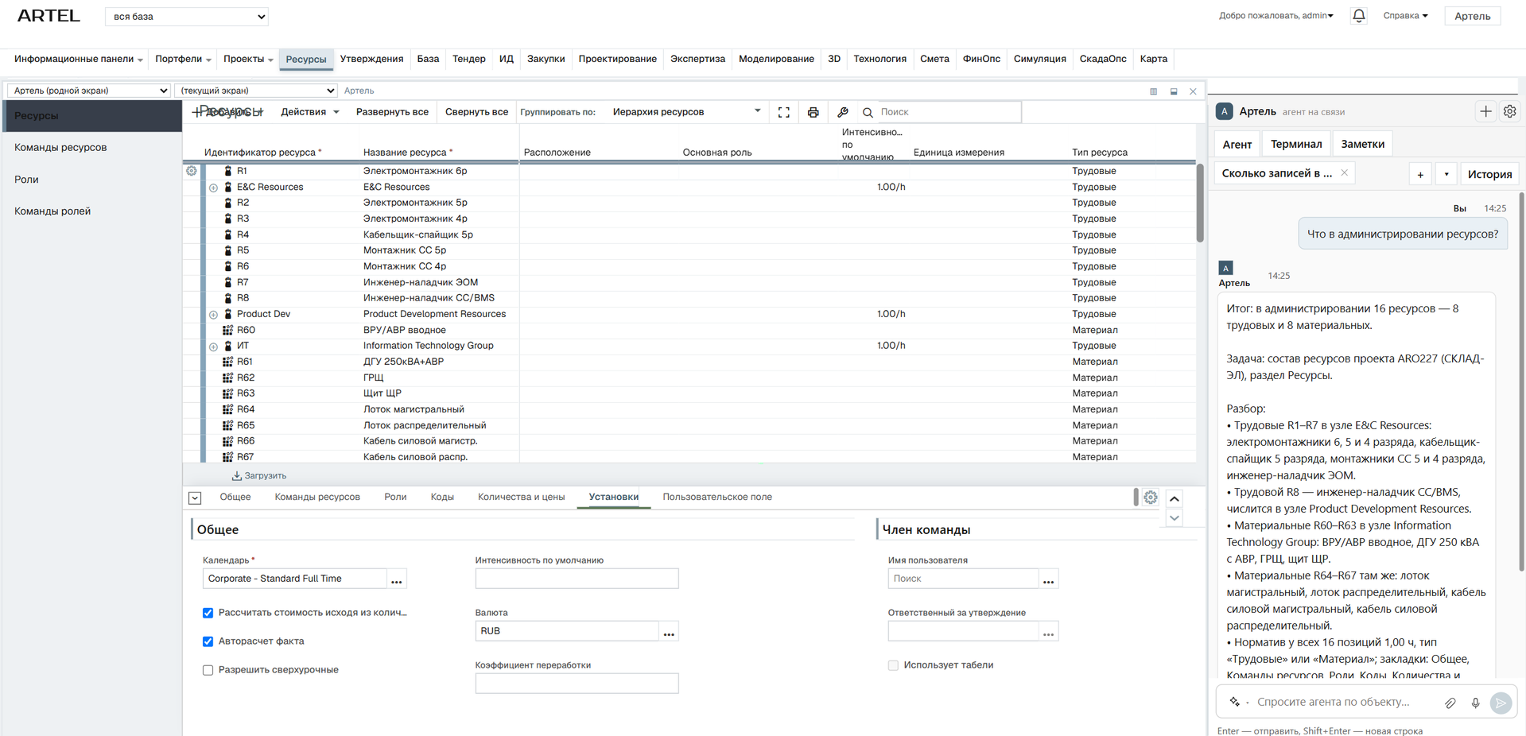Open the Утверждения menu tab
The width and height of the screenshot is (1526, 736).
pos(371,59)
